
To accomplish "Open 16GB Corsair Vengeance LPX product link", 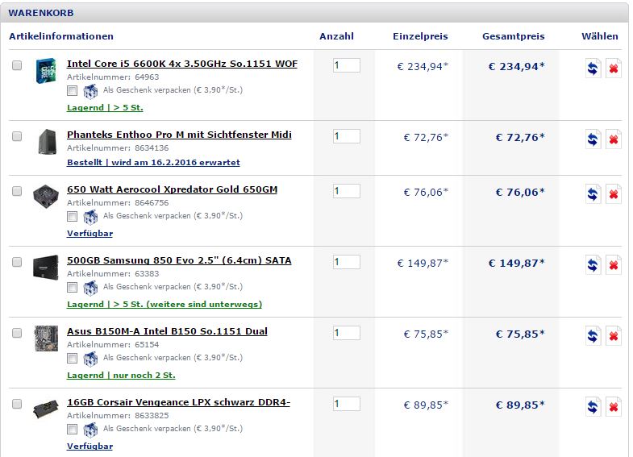I will [x=178, y=402].
